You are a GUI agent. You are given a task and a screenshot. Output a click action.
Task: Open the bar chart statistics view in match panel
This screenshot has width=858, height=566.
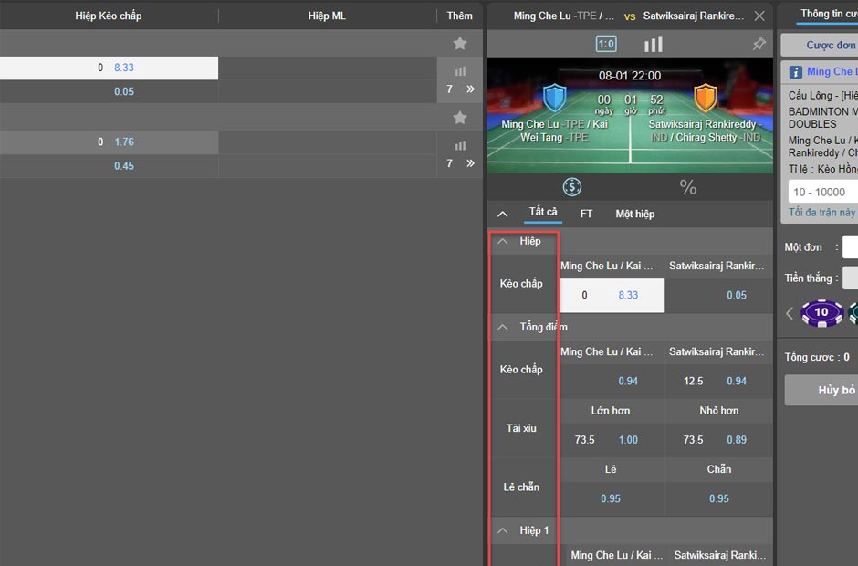pyautogui.click(x=653, y=44)
